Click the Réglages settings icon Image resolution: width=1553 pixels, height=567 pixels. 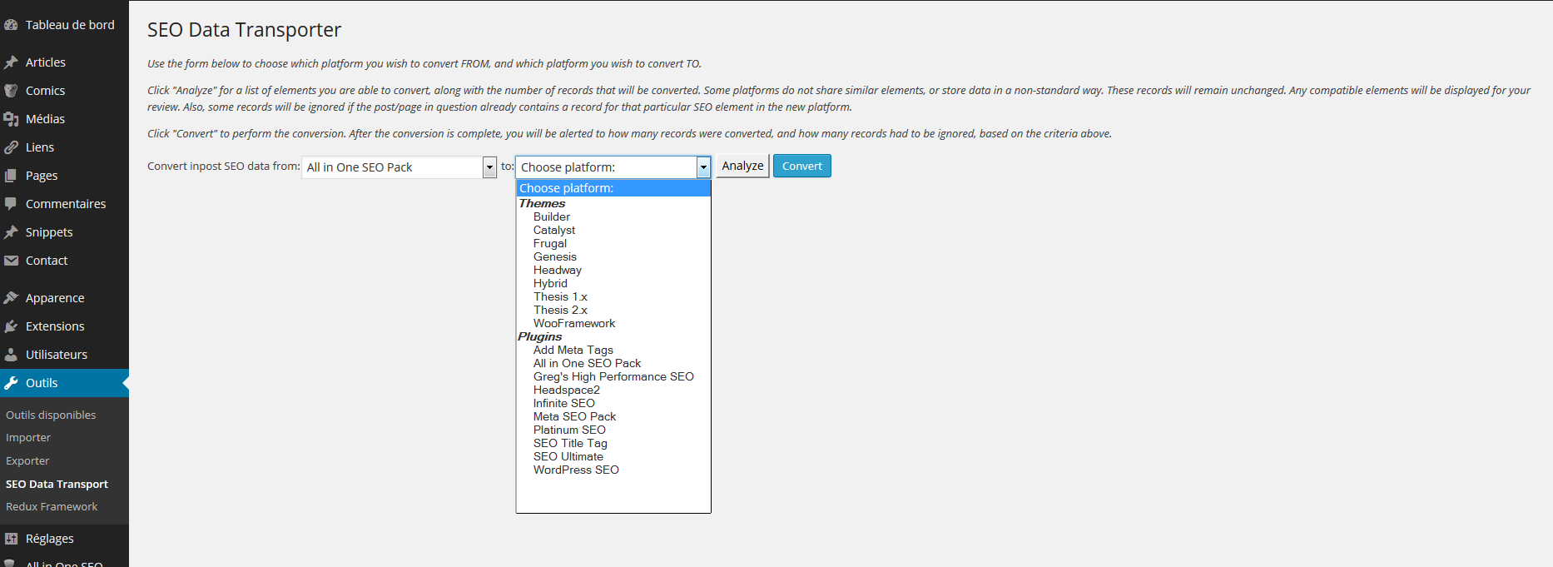click(11, 539)
